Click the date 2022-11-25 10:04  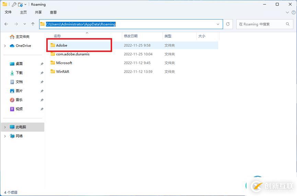click(x=138, y=54)
